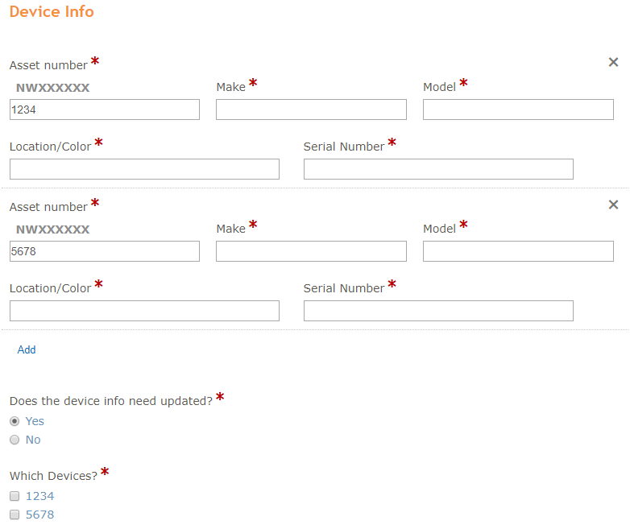Click the 5678 label under Which Devices
Viewport: 630px width, 525px height.
pyautogui.click(x=39, y=515)
